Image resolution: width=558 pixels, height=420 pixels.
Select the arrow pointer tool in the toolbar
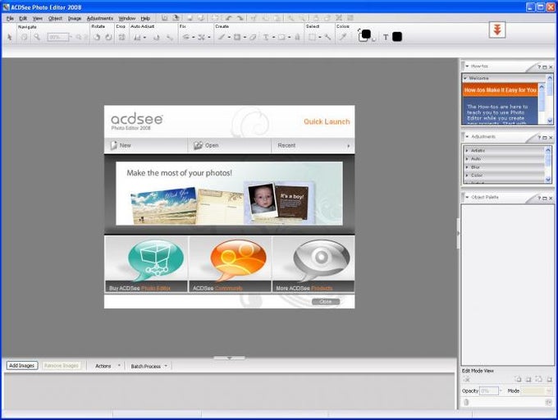[10, 37]
